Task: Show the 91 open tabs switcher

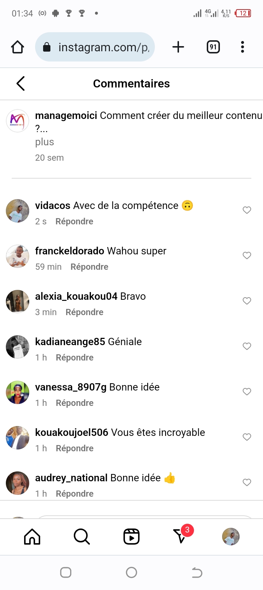Action: pos(213,47)
